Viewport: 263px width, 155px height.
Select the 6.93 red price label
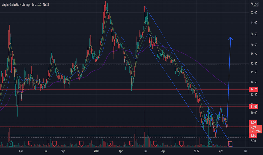253,136
